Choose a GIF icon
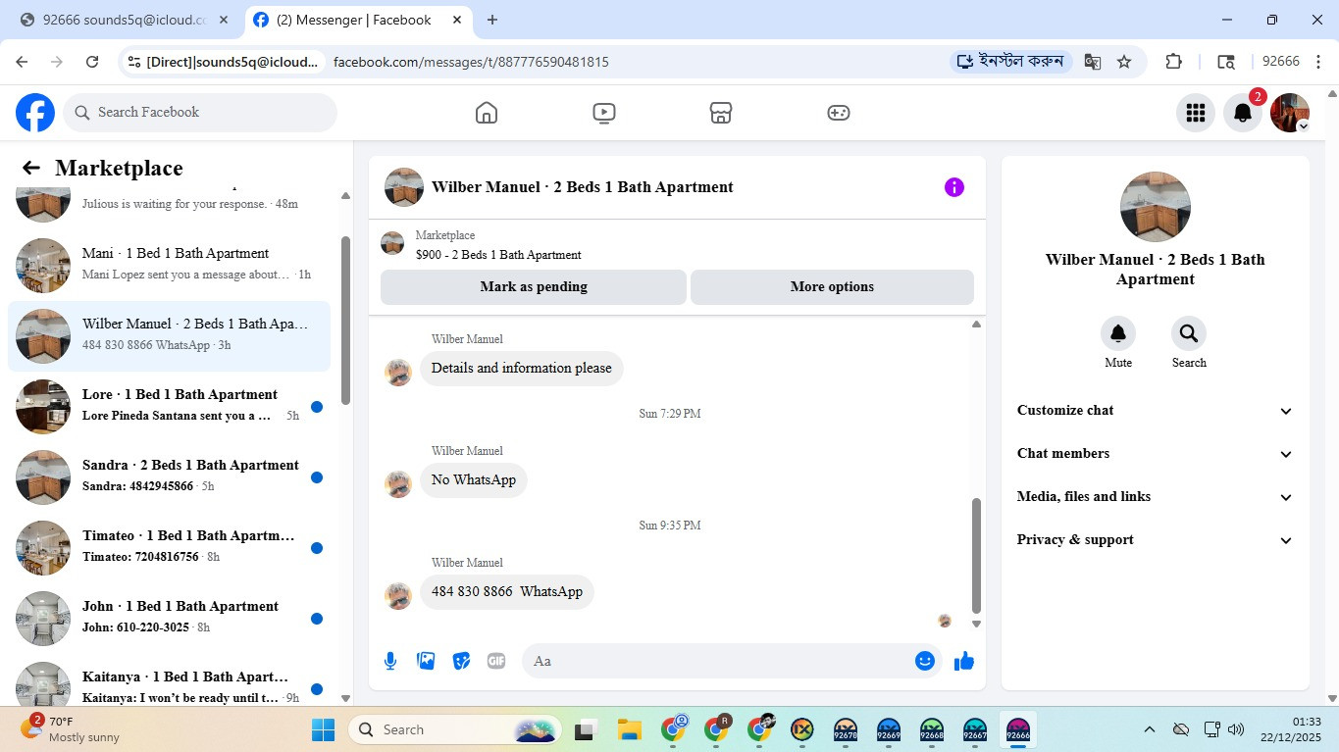Screen dimensions: 1339x752 pos(496,661)
